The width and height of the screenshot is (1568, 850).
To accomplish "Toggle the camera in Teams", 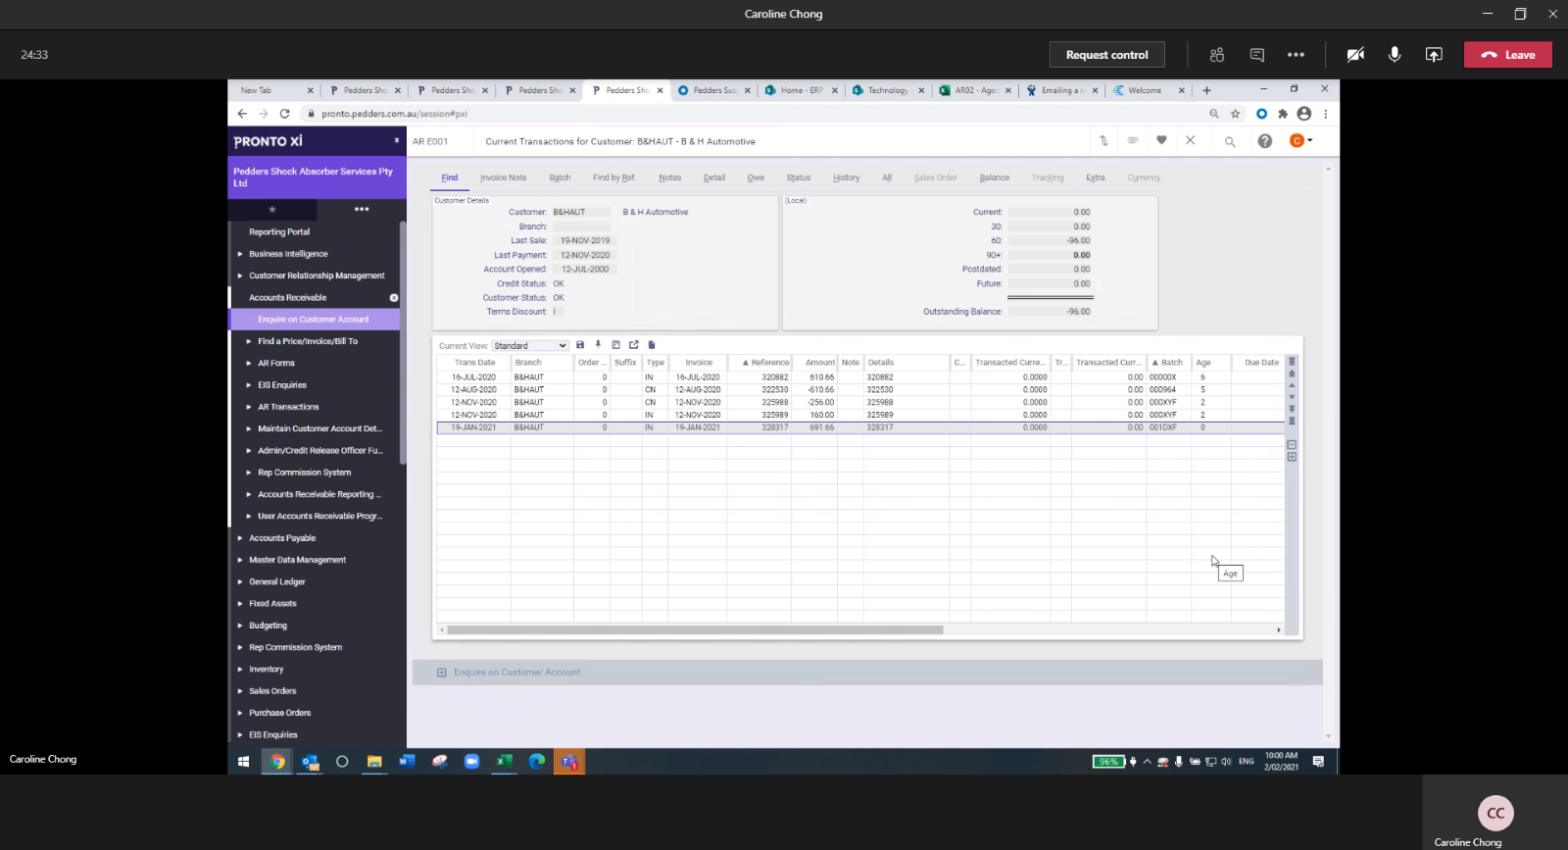I will tap(1355, 55).
